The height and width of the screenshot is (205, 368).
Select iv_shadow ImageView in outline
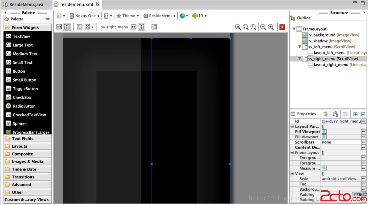pyautogui.click(x=327, y=41)
